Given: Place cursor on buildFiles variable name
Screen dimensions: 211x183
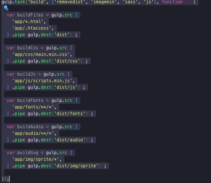Looking at the screenshot, I should (x=30, y=15).
